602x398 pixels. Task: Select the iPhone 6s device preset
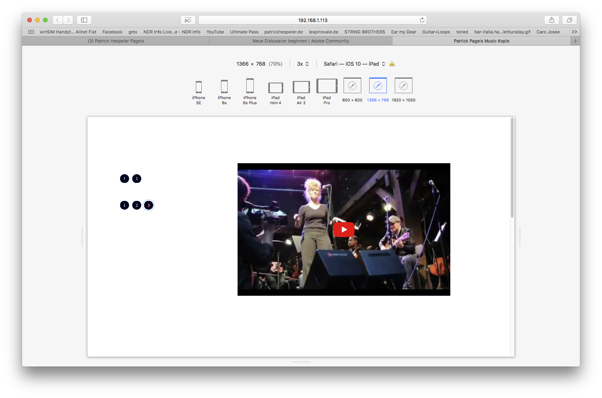[x=224, y=92]
